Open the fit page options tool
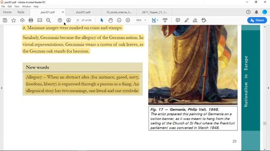270x151 pixels. coord(154,20)
